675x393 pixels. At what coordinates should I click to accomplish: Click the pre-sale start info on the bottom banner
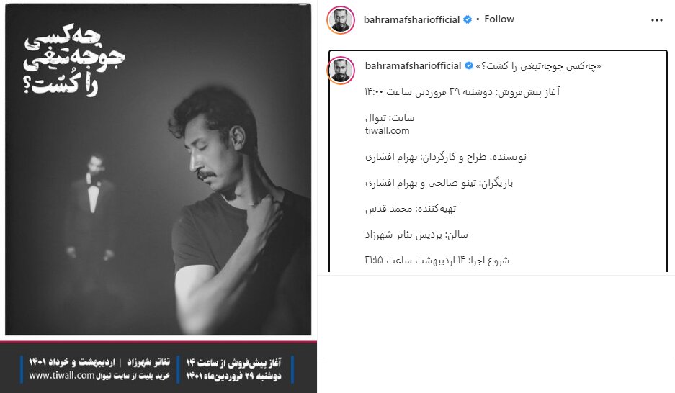233,369
